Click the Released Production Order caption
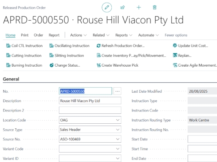This screenshot has width=217, height=162. click(x=24, y=8)
